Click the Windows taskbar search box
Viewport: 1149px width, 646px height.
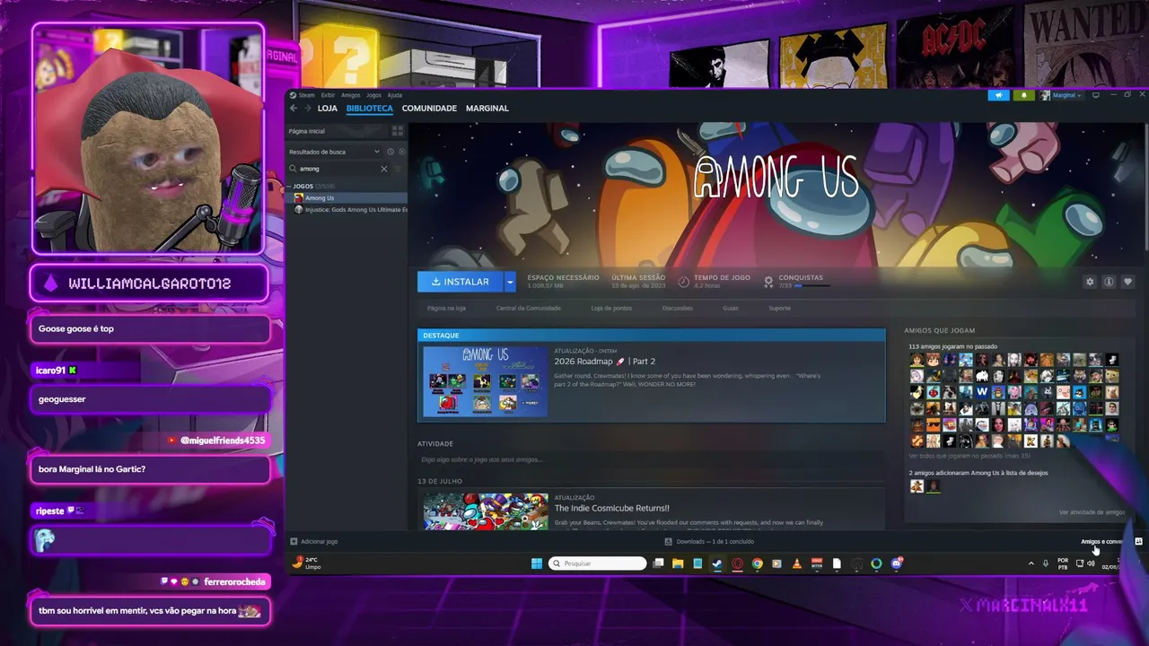click(597, 563)
